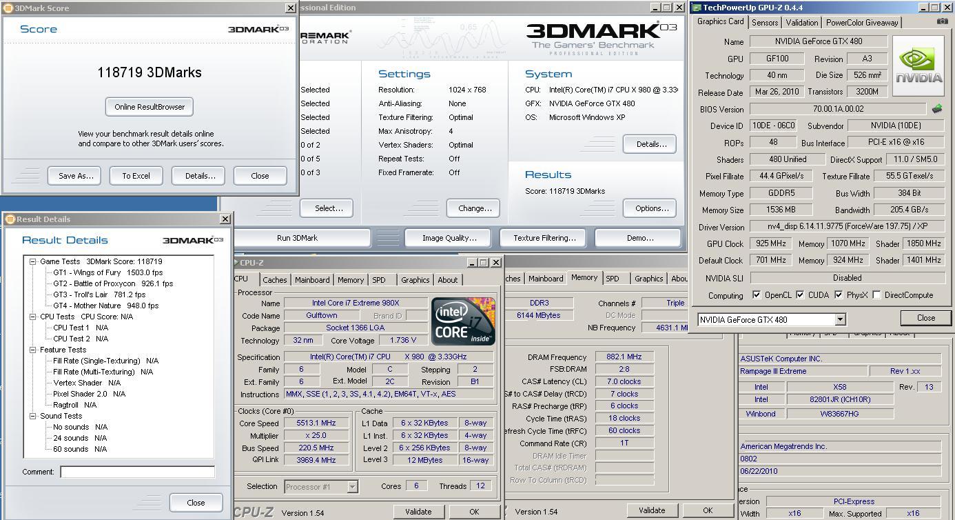The height and width of the screenshot is (520, 955).
Task: Select the Pixel Shader 2.0 tree row
Action: click(x=89, y=394)
